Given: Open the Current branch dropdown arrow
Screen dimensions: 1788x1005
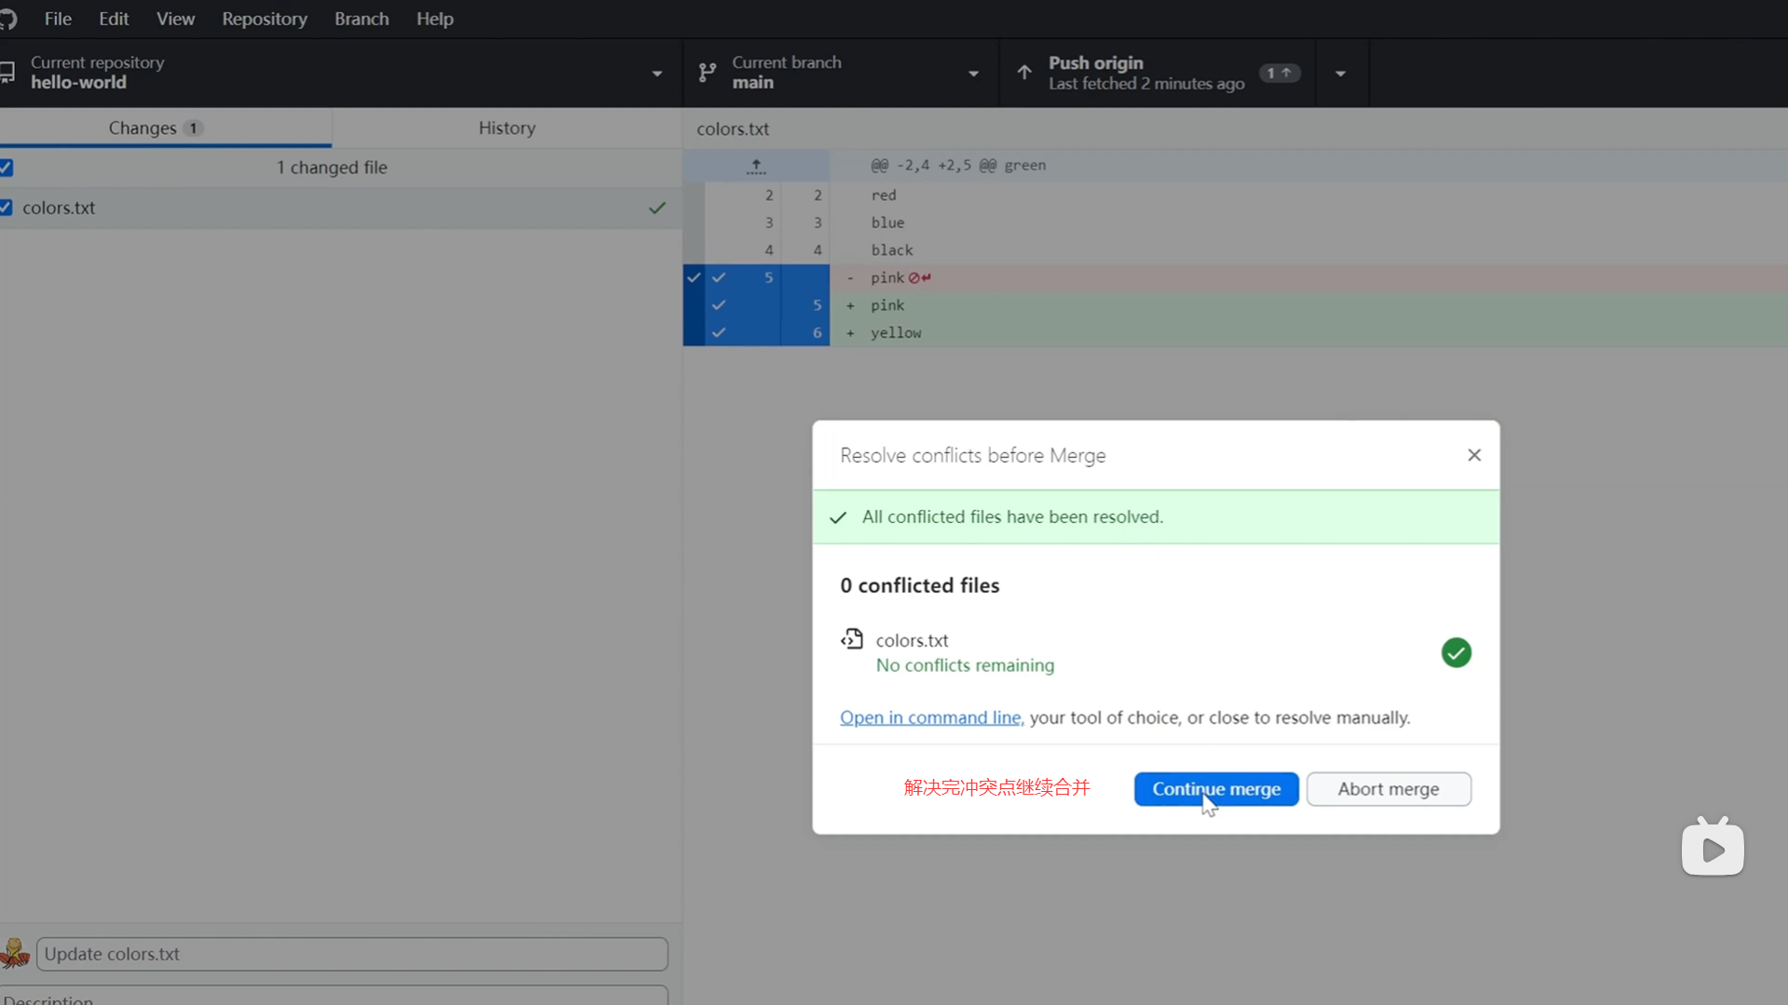Looking at the screenshot, I should click(973, 74).
